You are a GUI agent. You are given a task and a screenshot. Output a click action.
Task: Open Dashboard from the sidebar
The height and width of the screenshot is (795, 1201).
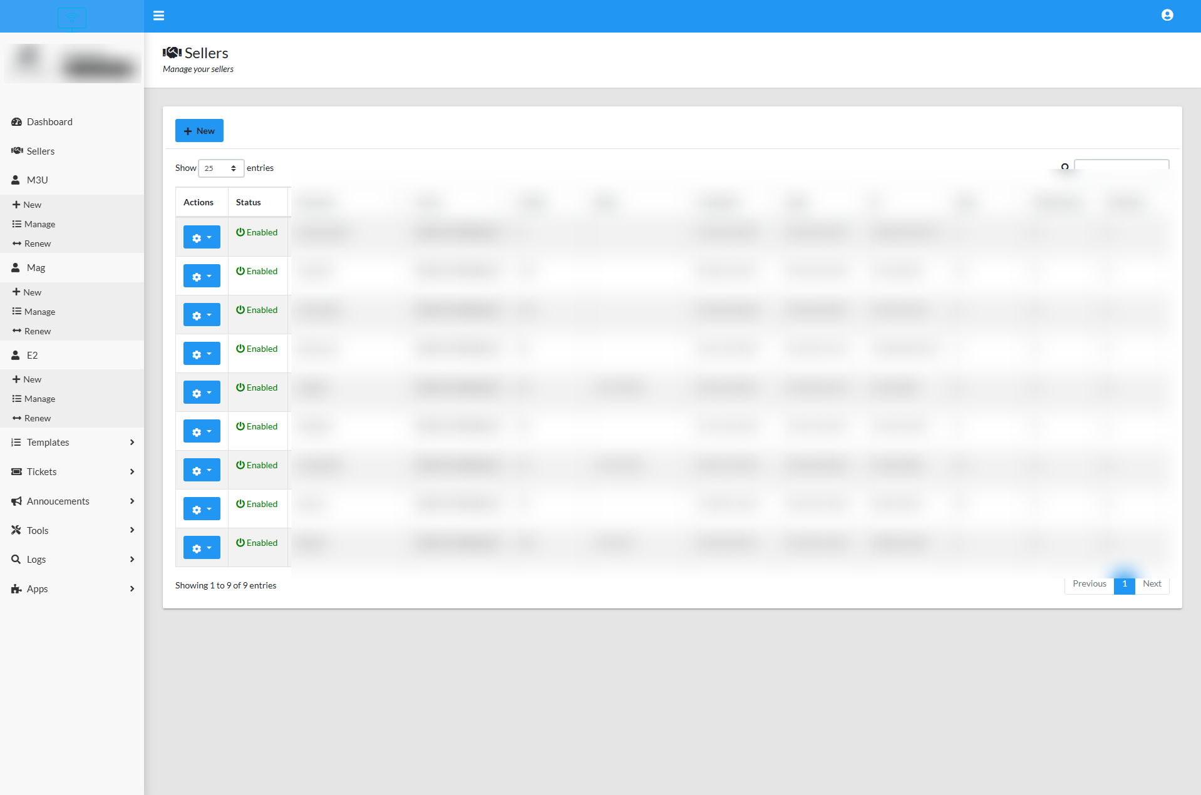tap(49, 122)
